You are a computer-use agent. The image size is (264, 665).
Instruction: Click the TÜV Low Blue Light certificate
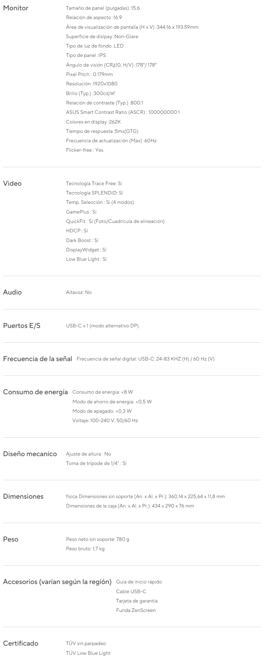point(88,653)
